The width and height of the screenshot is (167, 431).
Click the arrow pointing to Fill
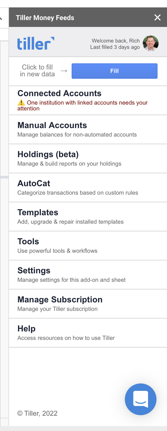(64, 71)
